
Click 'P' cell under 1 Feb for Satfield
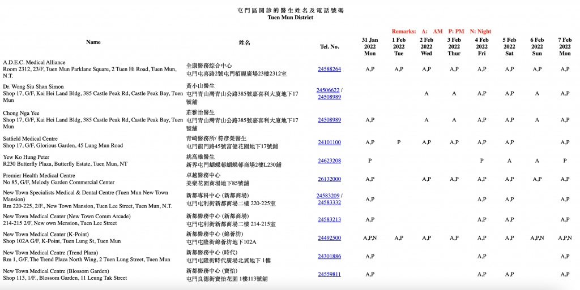click(399, 142)
